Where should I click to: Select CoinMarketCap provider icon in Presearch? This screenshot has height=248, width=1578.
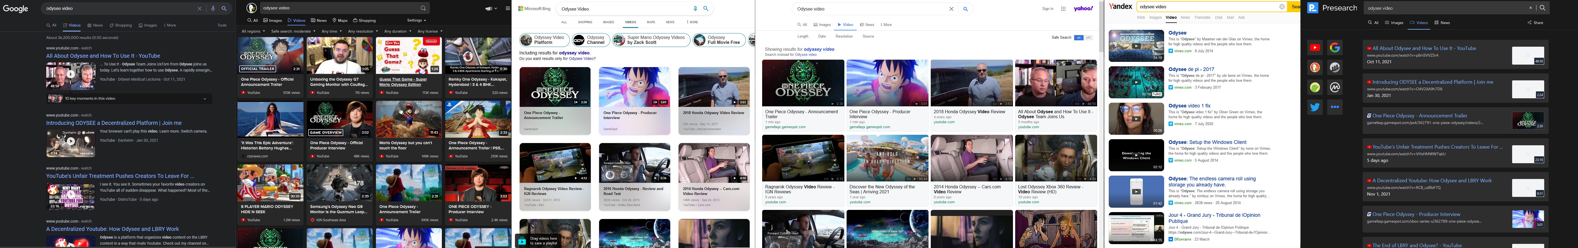[1335, 87]
